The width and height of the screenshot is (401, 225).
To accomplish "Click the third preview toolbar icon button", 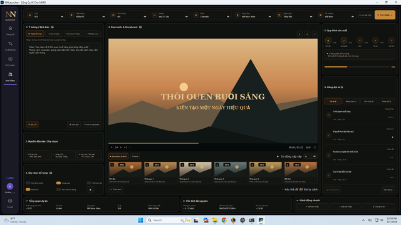I will 315,34.
